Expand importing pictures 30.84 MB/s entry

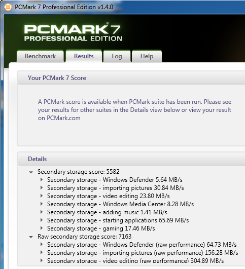pos(42,187)
